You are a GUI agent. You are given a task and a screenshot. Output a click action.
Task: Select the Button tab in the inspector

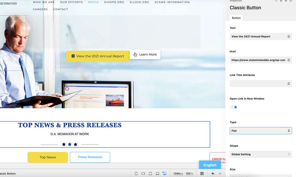tap(236, 18)
